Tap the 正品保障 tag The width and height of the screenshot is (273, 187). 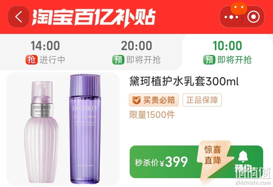(202, 100)
